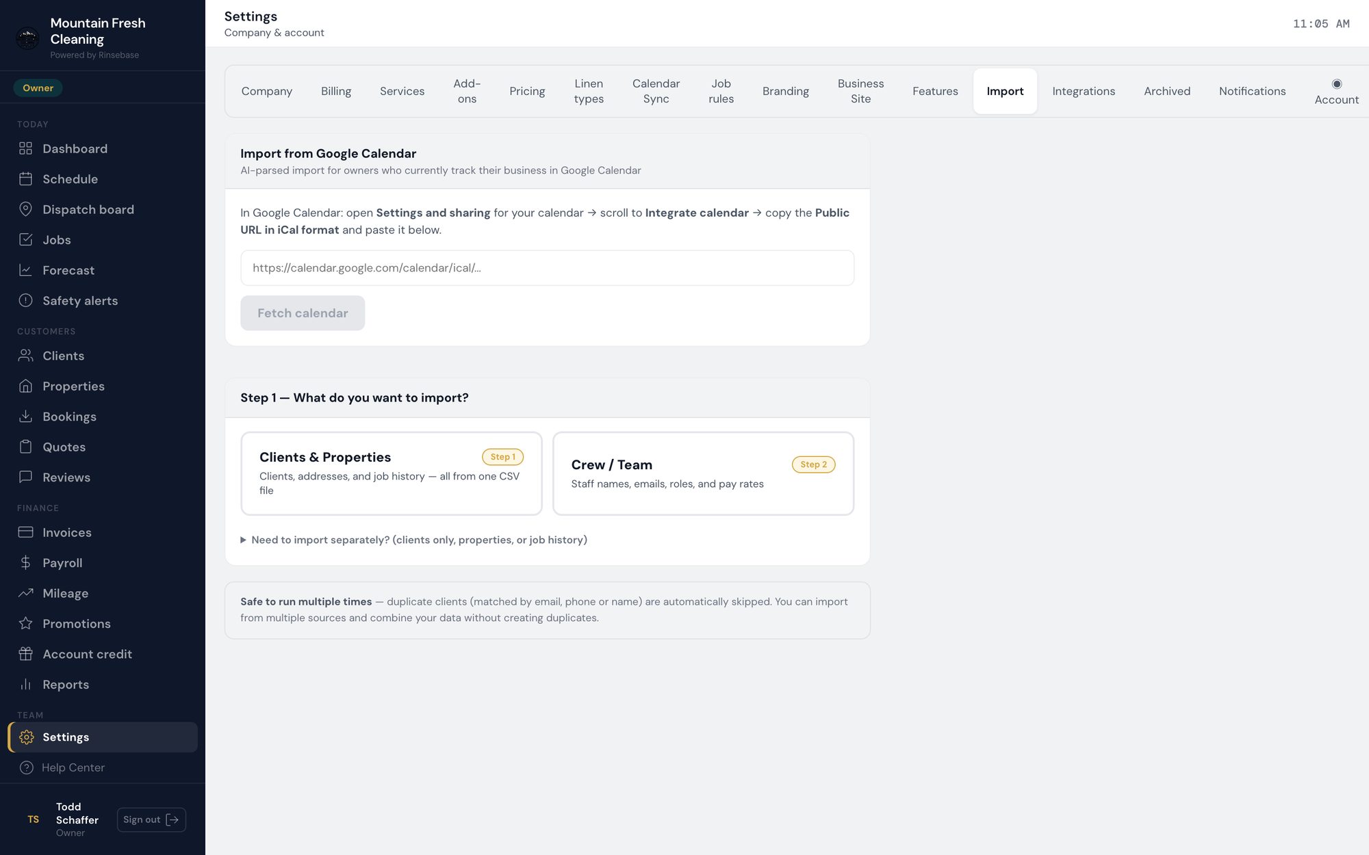1369x855 pixels.
Task: Click the TS user avatar
Action: (x=33, y=819)
